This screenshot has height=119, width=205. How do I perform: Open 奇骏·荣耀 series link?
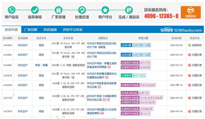pyautogui.click(x=41, y=65)
